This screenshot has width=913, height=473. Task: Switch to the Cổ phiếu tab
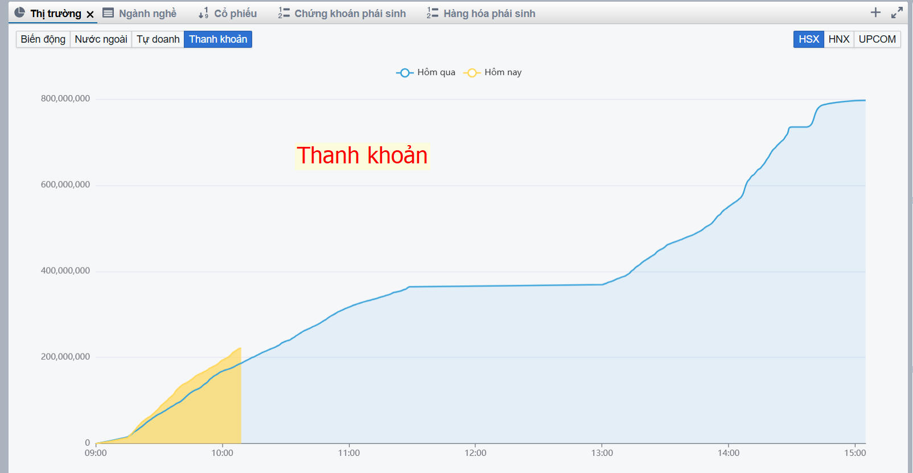[x=235, y=14]
